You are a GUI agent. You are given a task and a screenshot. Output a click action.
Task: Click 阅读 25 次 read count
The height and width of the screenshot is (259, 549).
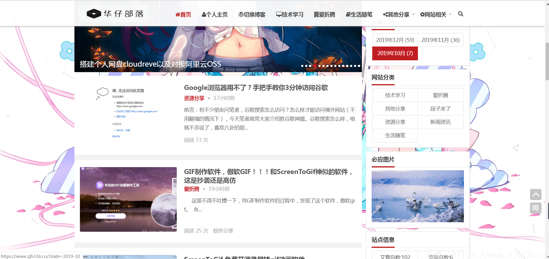click(x=196, y=231)
